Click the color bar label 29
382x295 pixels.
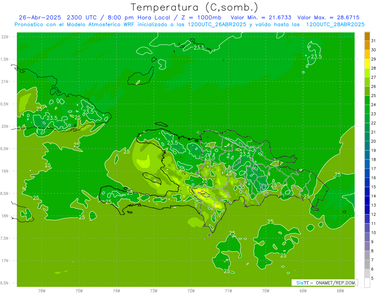pyautogui.click(x=373, y=59)
